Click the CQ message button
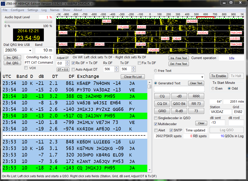This screenshot has width=248, height=181. [x=162, y=96]
